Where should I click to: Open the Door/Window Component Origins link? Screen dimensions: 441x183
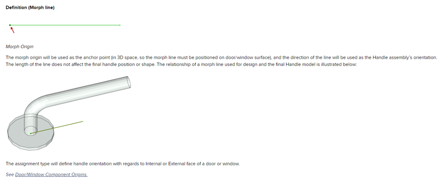pyautogui.click(x=51, y=174)
